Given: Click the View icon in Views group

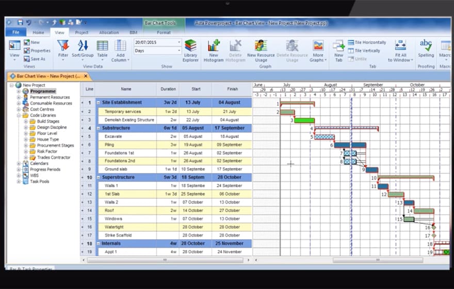Looking at the screenshot, I should tap(14, 46).
